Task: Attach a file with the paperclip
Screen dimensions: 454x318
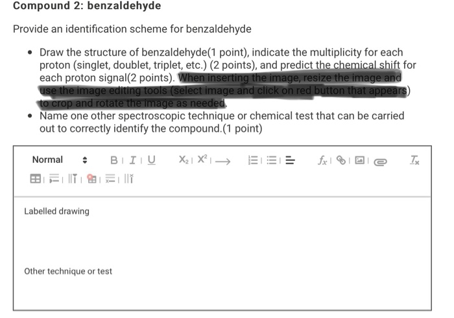Action: coord(380,162)
